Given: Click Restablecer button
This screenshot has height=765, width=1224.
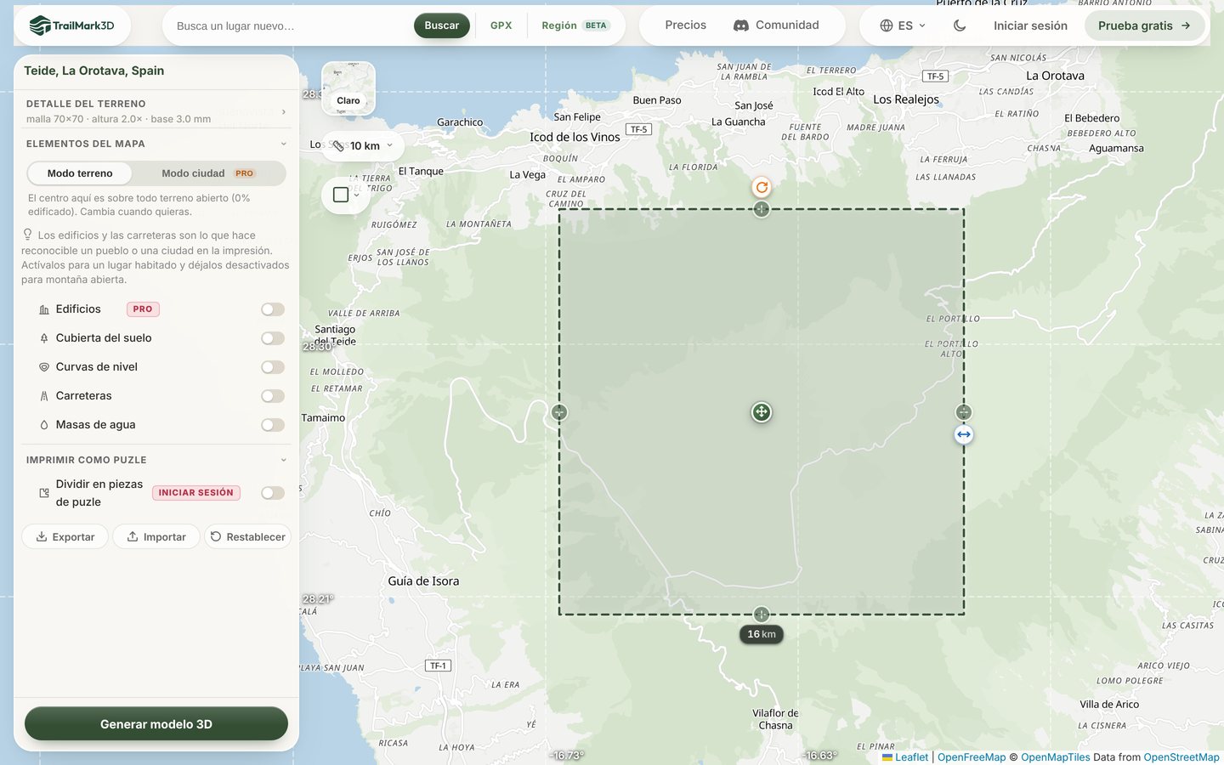Looking at the screenshot, I should point(247,537).
